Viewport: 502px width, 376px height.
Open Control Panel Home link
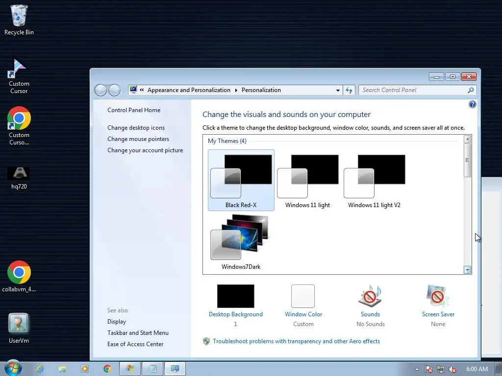click(x=134, y=110)
